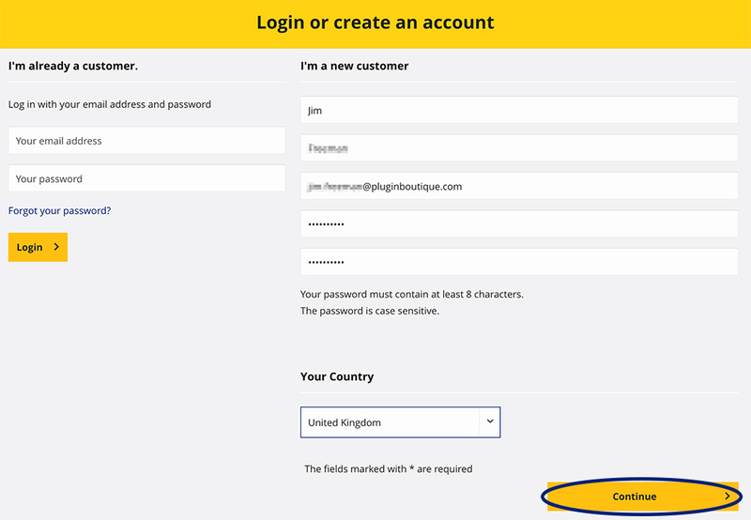Click the Your Country label

(x=337, y=376)
